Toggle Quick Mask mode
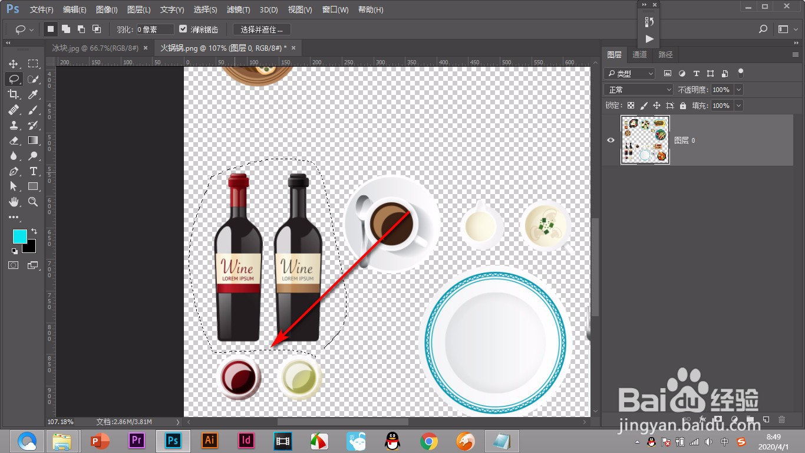 pyautogui.click(x=14, y=265)
